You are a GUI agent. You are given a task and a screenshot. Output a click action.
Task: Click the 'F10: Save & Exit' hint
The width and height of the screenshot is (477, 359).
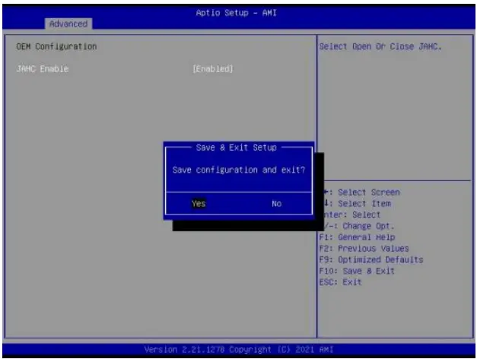point(357,271)
